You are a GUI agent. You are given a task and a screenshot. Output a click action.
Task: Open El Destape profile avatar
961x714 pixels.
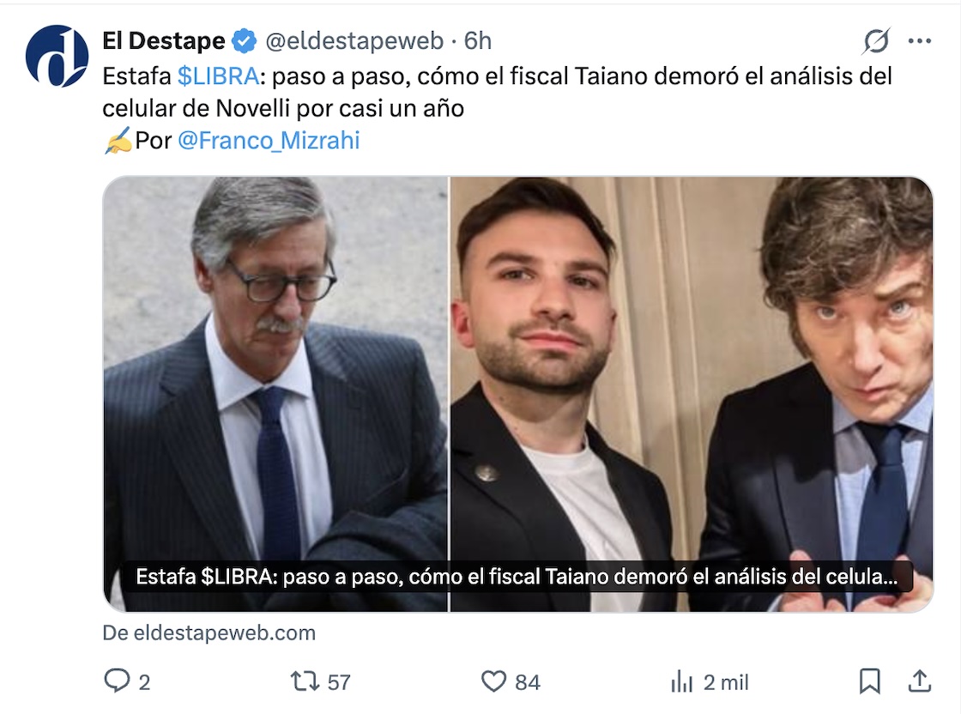[x=57, y=57]
